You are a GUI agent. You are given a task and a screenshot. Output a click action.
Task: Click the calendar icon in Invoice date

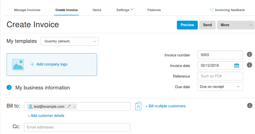pyautogui.click(x=237, y=66)
